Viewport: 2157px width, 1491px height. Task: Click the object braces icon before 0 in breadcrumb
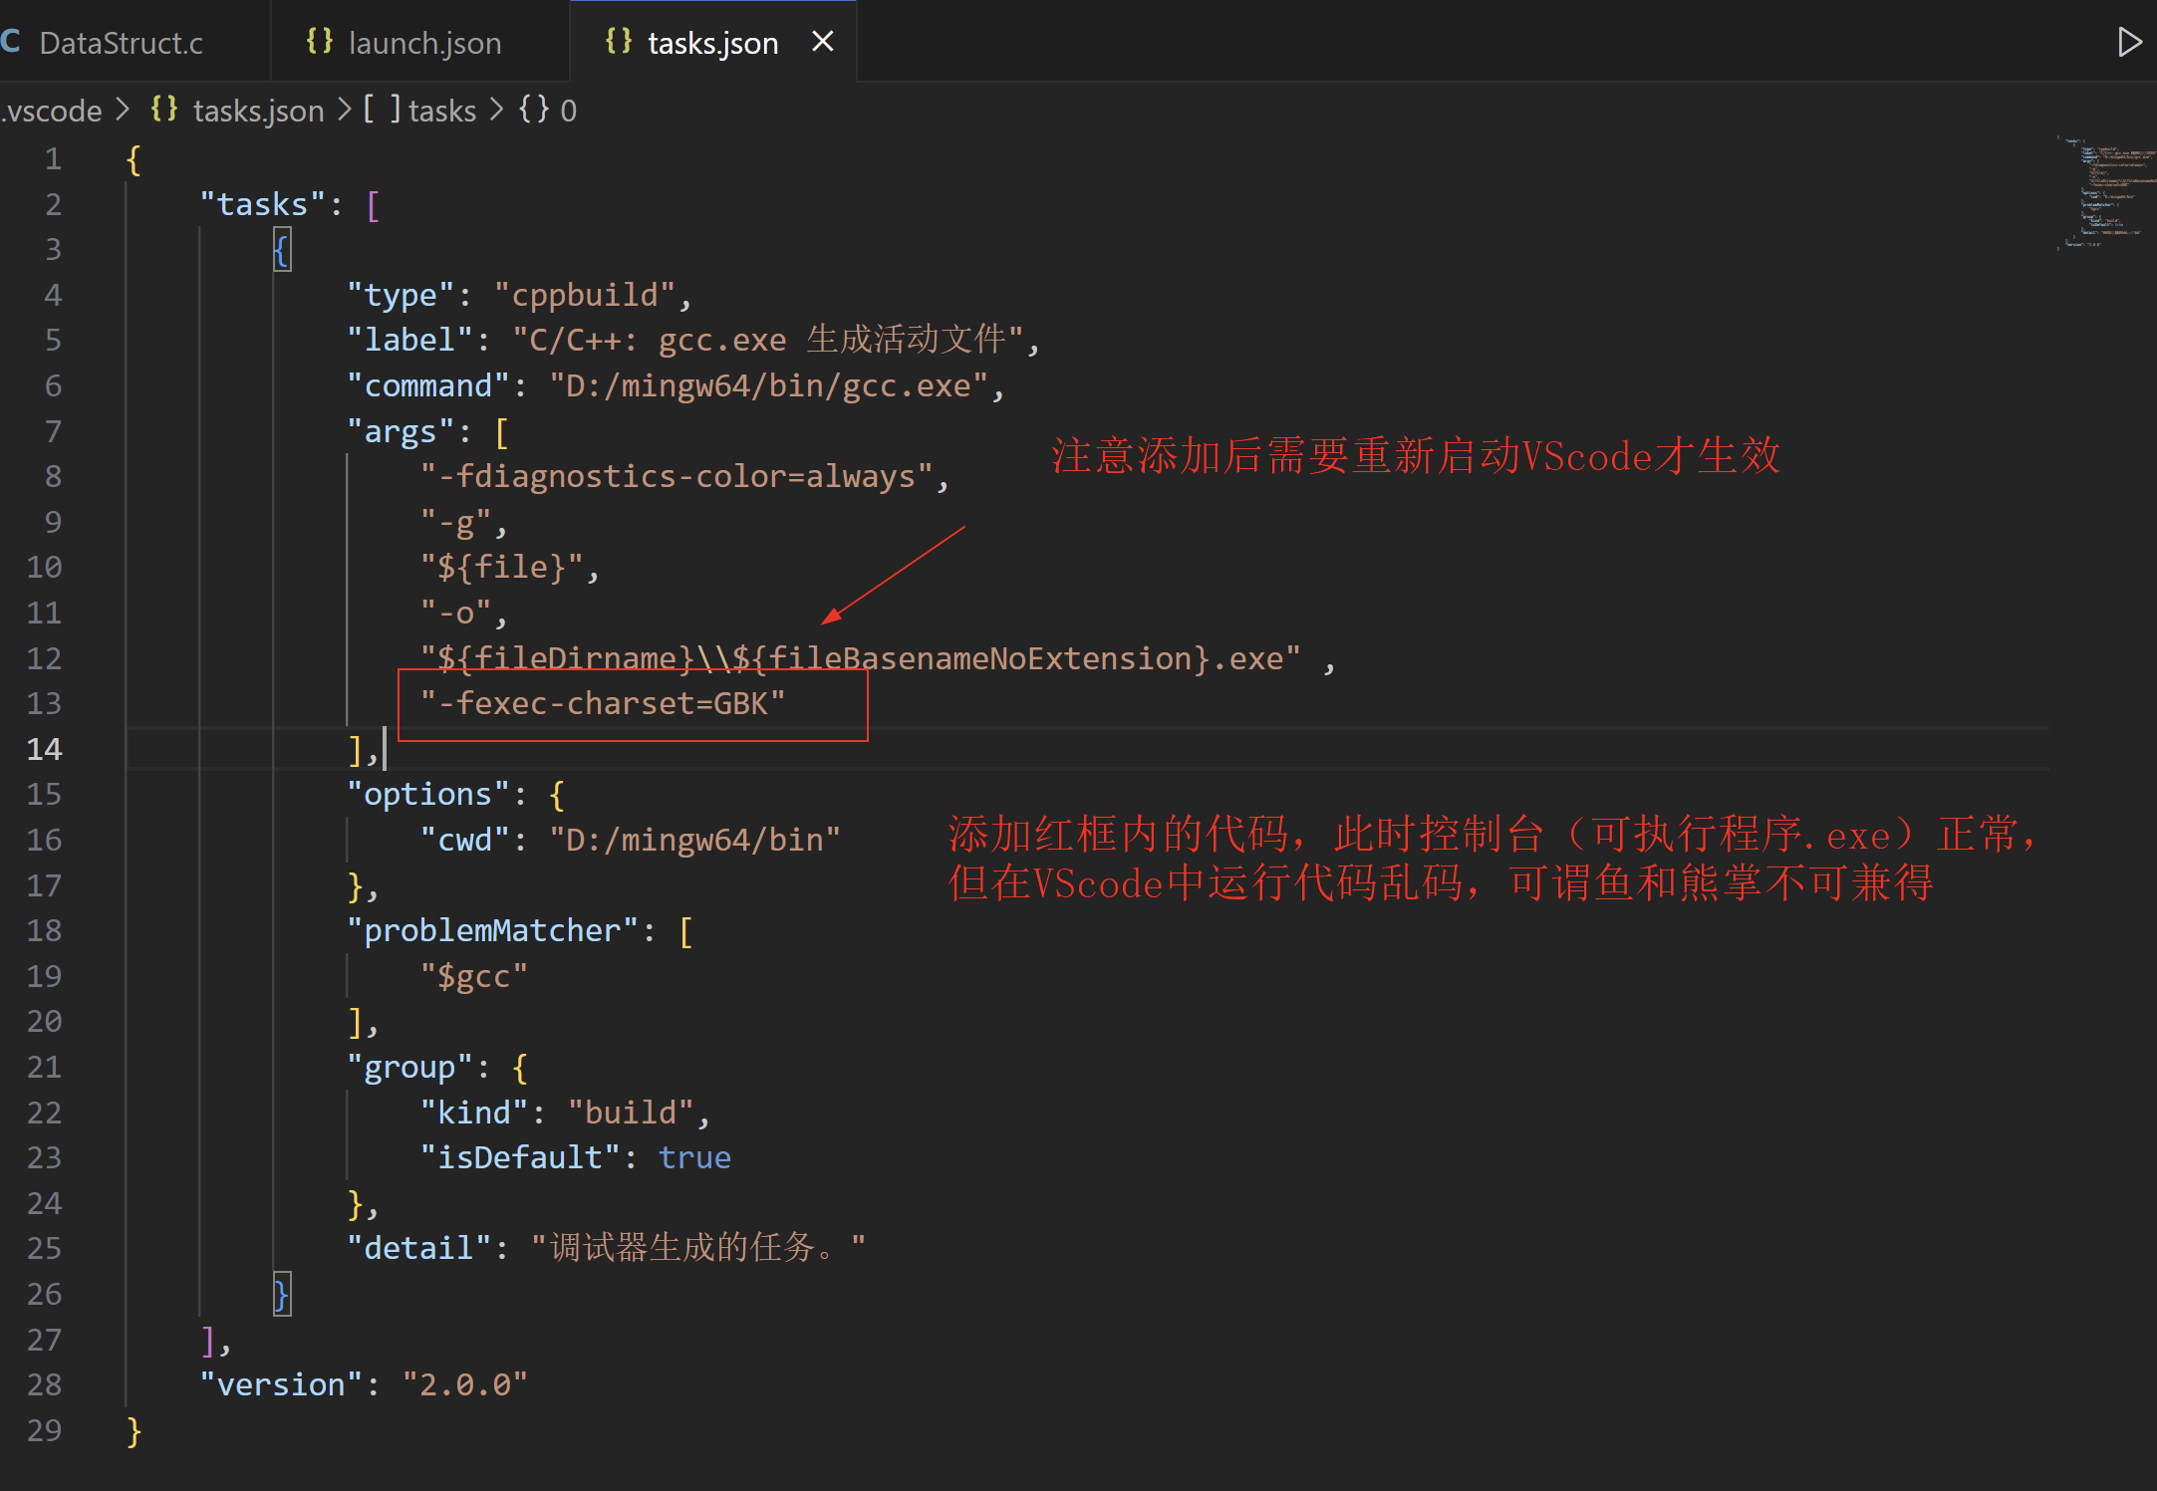click(x=533, y=109)
